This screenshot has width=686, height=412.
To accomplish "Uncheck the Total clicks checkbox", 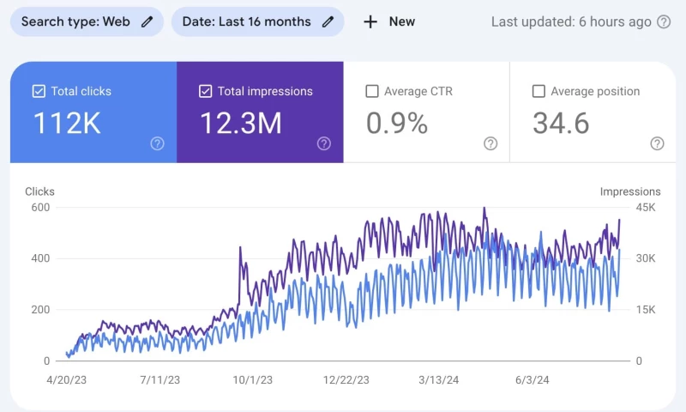I will point(38,91).
